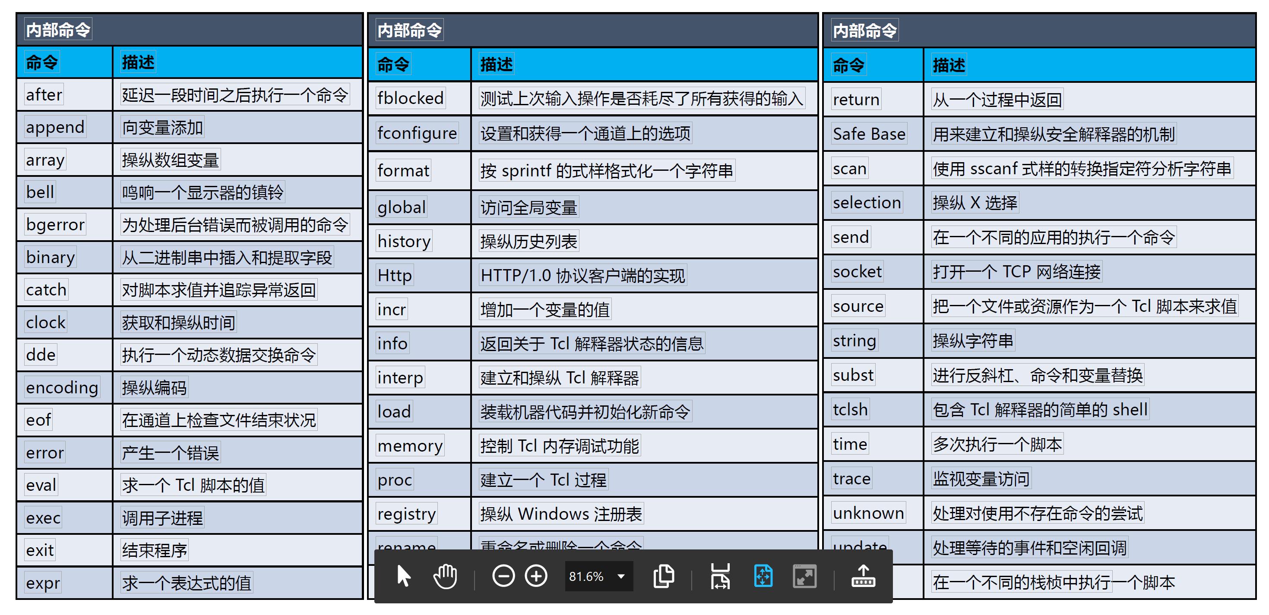Select the 'encoding' command text
The width and height of the screenshot is (1269, 615).
coord(62,388)
